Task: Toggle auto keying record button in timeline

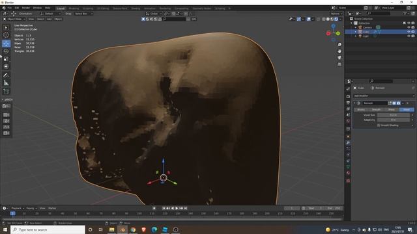Action: click(x=154, y=208)
